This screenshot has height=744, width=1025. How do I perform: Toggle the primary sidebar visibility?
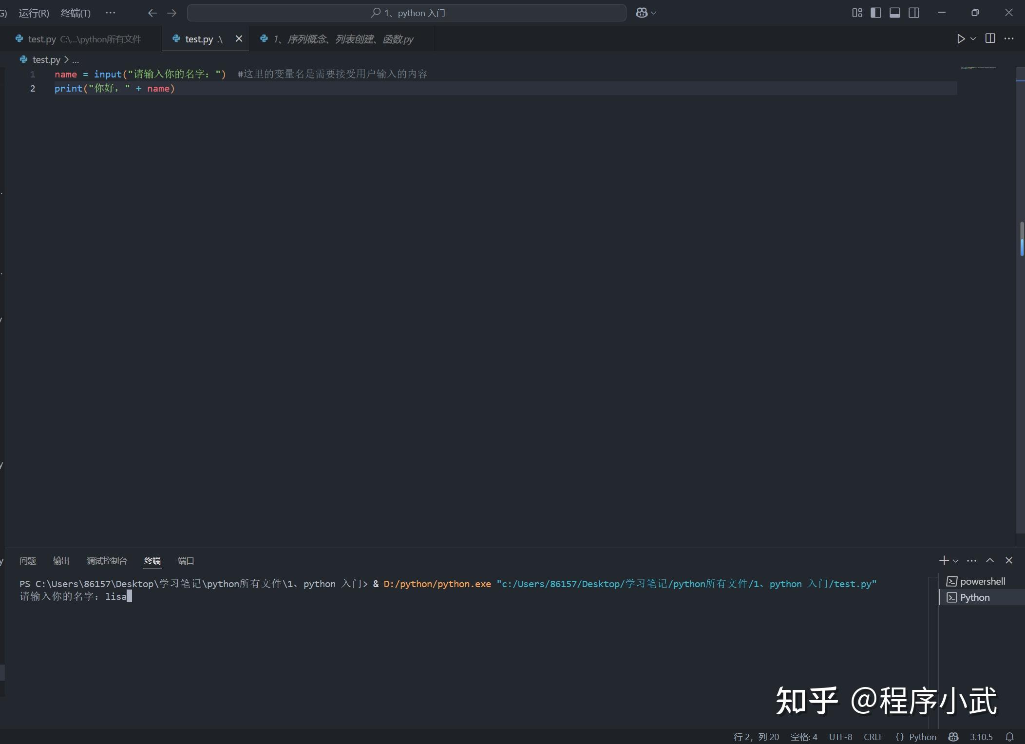(876, 13)
